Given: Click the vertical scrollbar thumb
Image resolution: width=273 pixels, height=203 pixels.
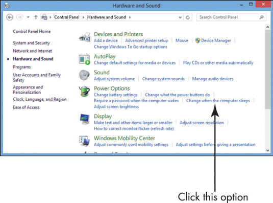Looking at the screenshot, I should 268,70.
